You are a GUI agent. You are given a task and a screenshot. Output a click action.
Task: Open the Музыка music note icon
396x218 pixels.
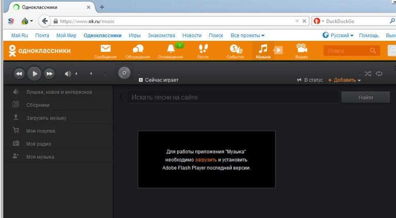pyautogui.click(x=263, y=51)
